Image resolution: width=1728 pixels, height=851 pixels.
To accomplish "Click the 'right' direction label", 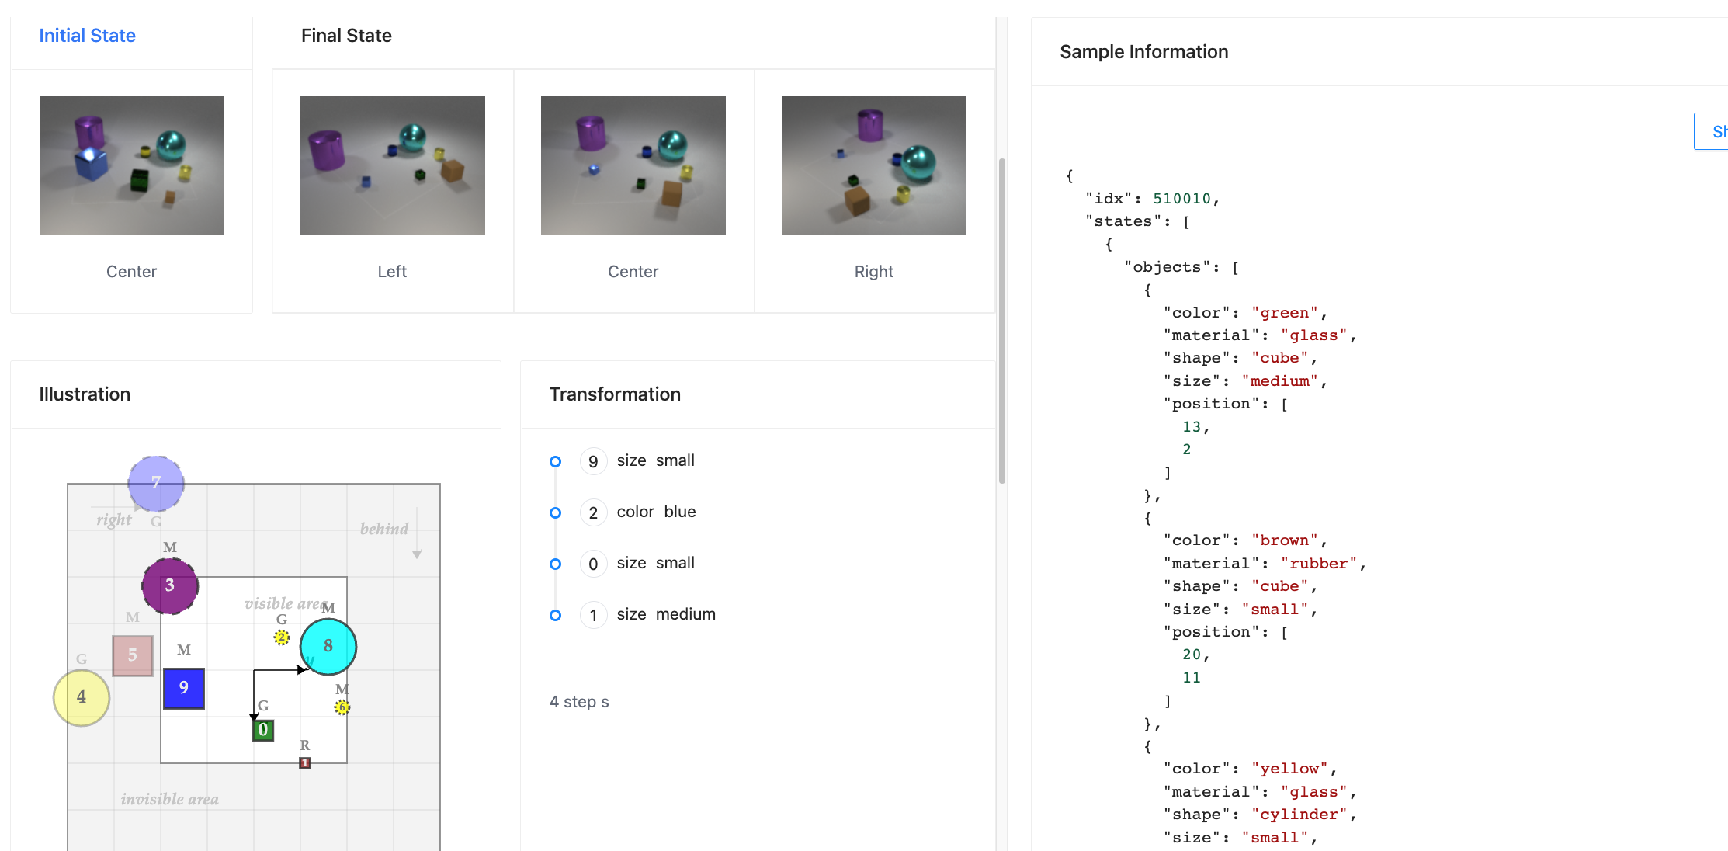I will pyautogui.click(x=114, y=520).
